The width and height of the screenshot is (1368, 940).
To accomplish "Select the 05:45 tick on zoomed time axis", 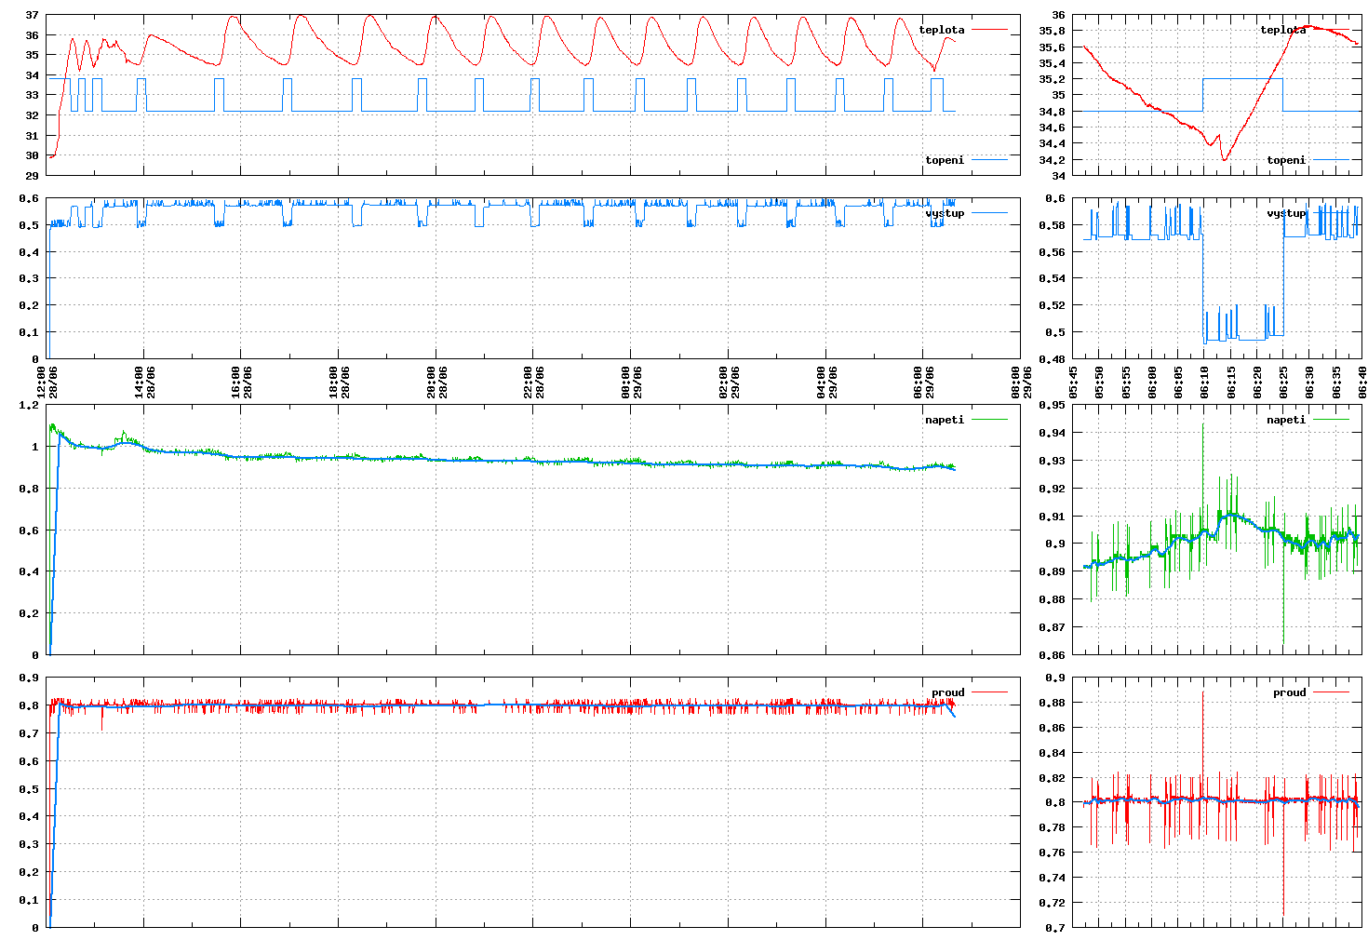I will tap(1074, 382).
